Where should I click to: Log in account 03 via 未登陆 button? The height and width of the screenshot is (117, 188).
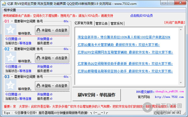(x=52, y=86)
